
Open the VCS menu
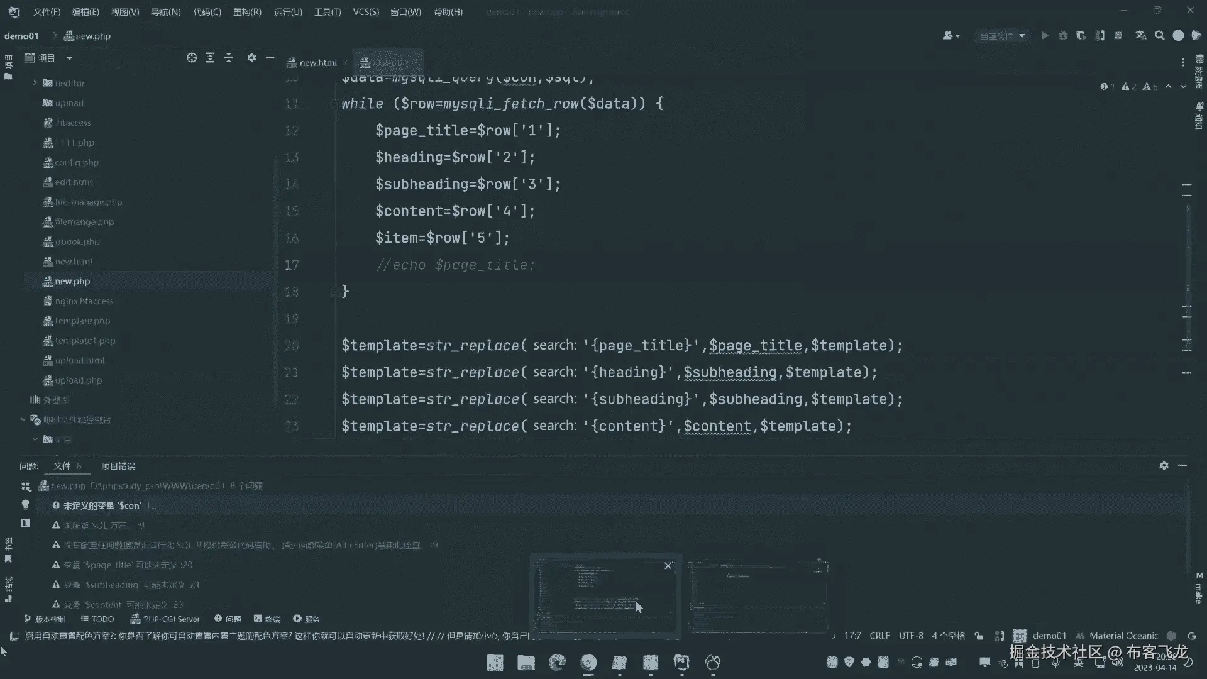point(365,12)
